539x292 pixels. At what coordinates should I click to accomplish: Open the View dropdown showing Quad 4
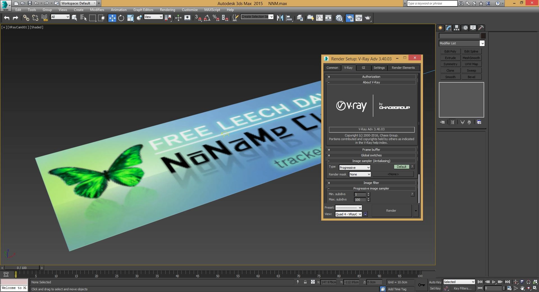click(348, 214)
